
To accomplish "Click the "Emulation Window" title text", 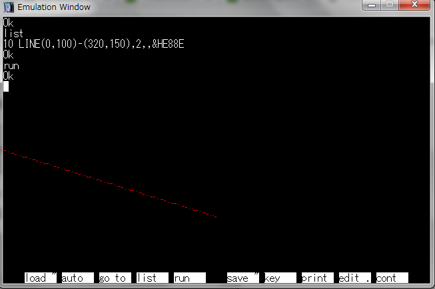I will pyautogui.click(x=53, y=7).
